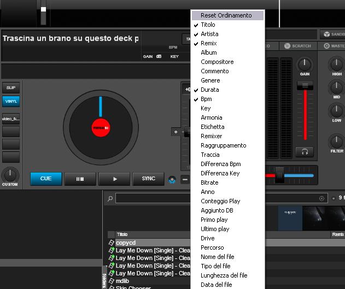Choose Genere in the column menu
This screenshot has width=345, height=289.
click(209, 80)
